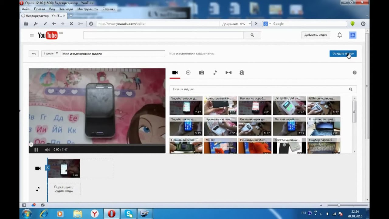Edit the project title Мое измененное видео
Screen dimensions: 389x219
click(x=113, y=54)
